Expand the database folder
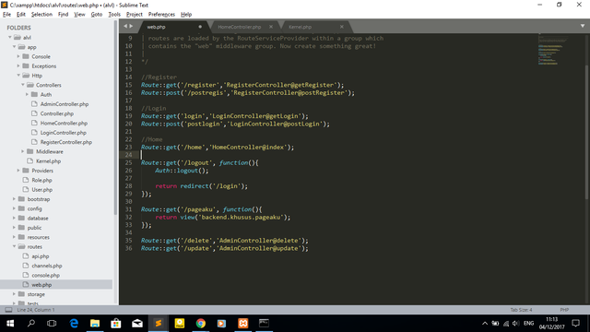The height and width of the screenshot is (332, 590). tap(15, 218)
